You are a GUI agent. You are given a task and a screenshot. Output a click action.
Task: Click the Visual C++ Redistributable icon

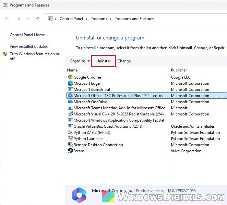[x=70, y=114]
